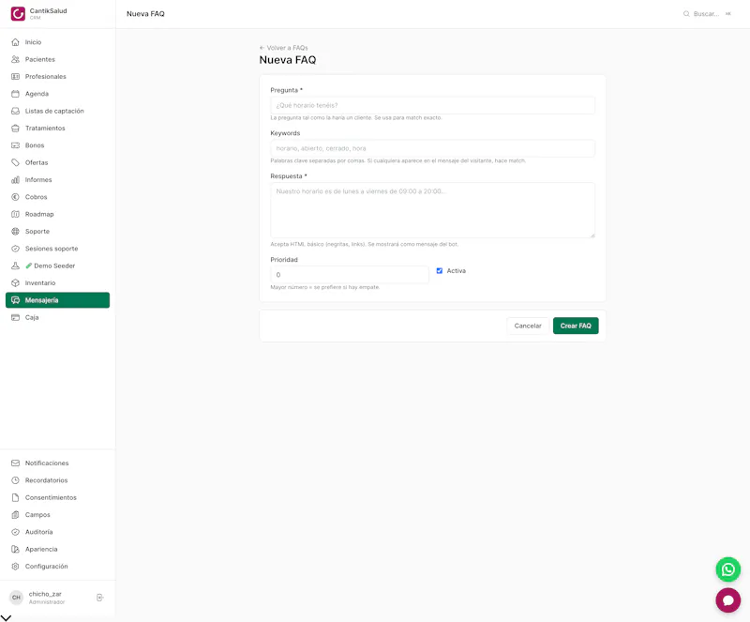
Task: Open the Ofertas tag icon
Action: pyautogui.click(x=15, y=163)
